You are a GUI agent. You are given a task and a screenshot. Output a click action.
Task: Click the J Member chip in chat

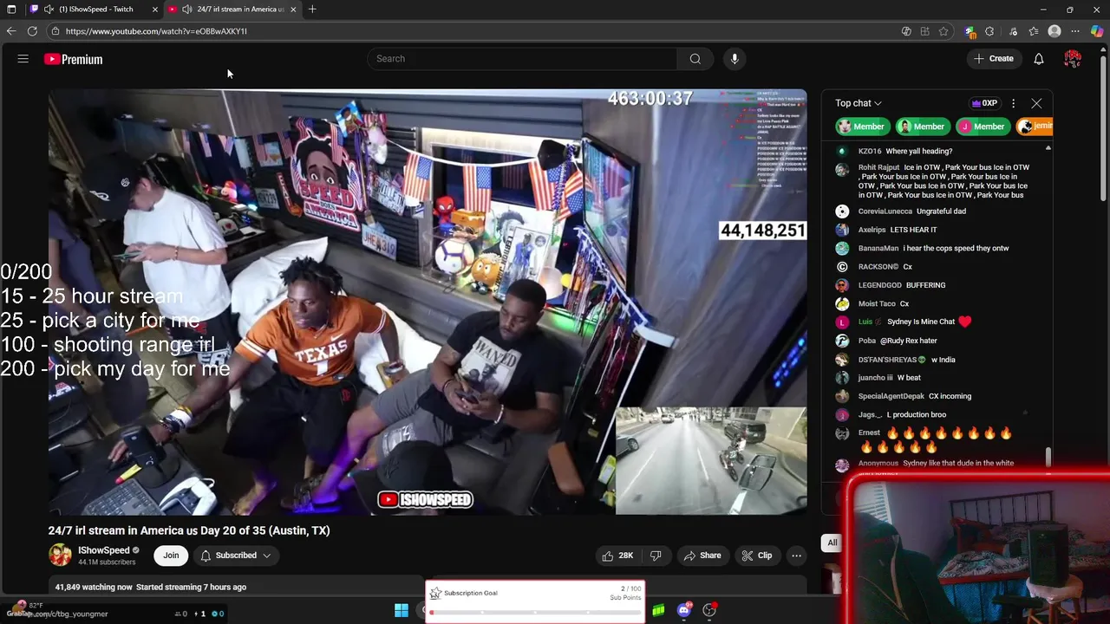(982, 127)
